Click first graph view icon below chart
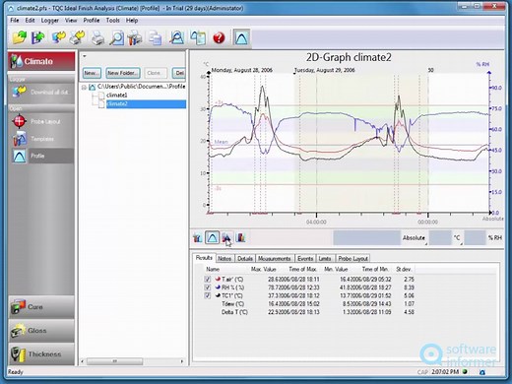Screen dimensions: 512x384 coord(198,237)
